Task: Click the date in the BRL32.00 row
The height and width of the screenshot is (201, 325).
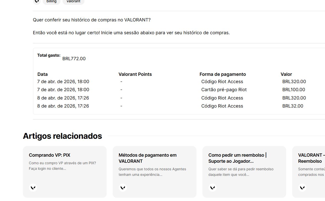Action: (x=63, y=106)
